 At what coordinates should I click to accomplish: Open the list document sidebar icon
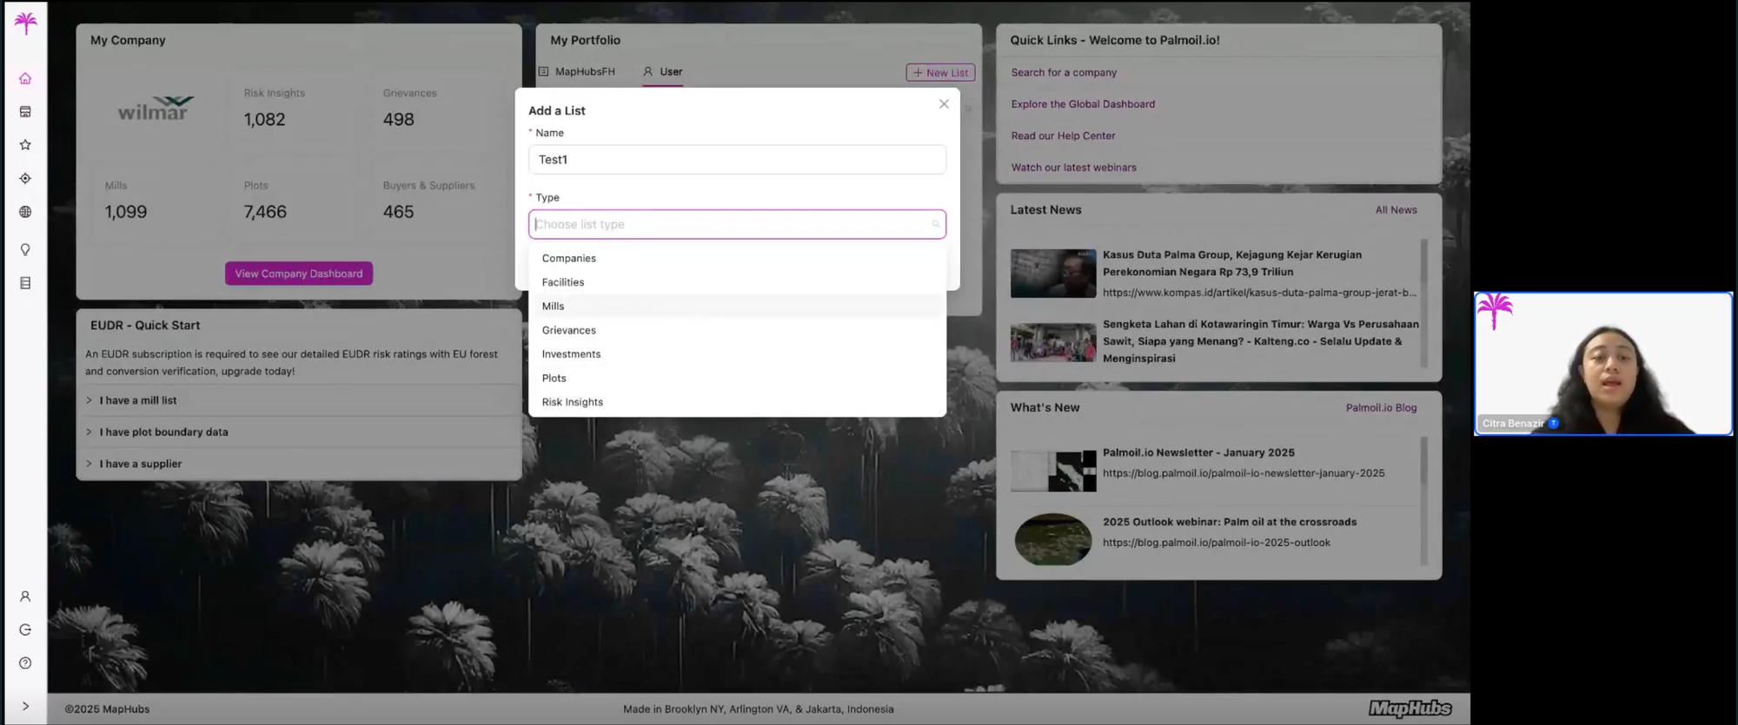coord(25,283)
